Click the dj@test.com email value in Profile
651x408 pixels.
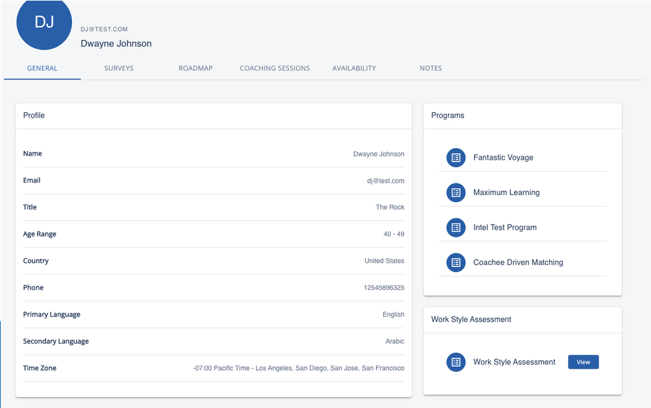pyautogui.click(x=386, y=181)
